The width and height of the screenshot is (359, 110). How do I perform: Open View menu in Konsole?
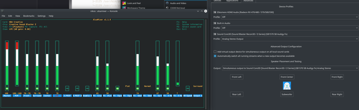coord(18,16)
